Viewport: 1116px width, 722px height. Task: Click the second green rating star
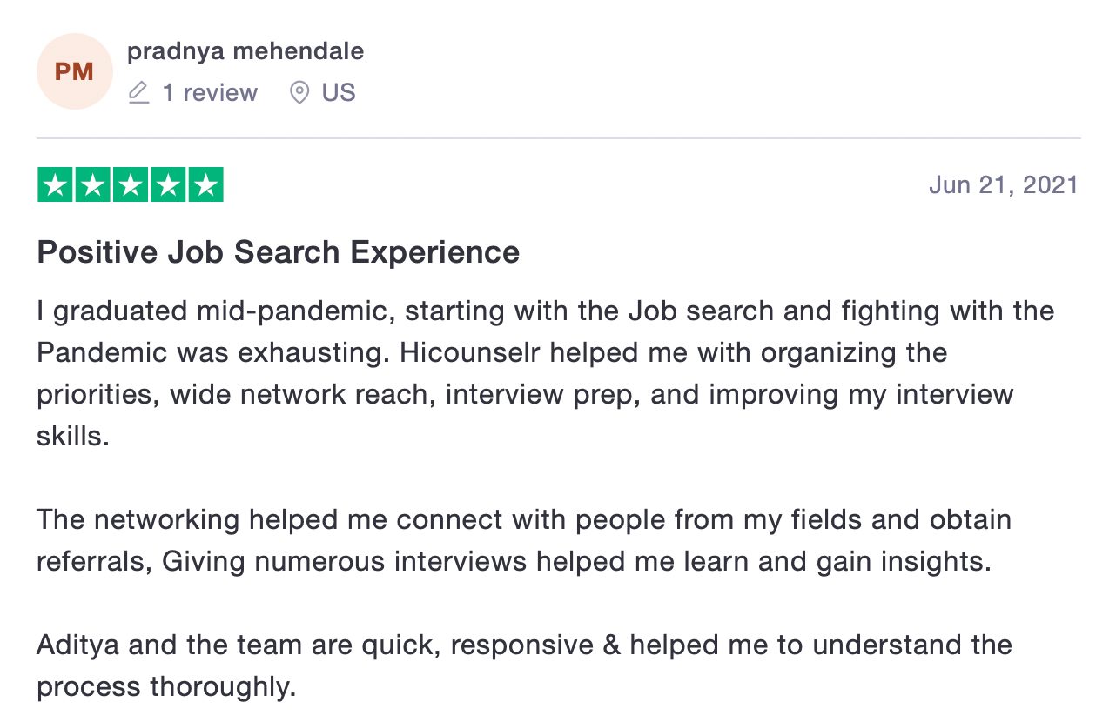pyautogui.click(x=92, y=184)
